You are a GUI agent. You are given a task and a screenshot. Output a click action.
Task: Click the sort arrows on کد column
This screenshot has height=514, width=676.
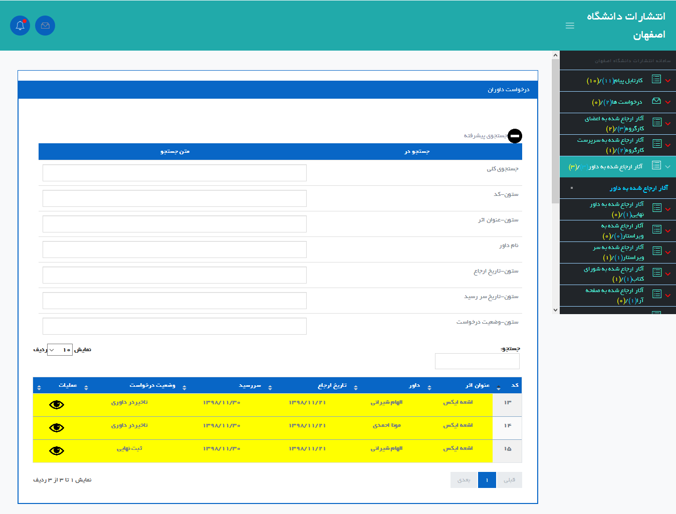click(x=499, y=387)
